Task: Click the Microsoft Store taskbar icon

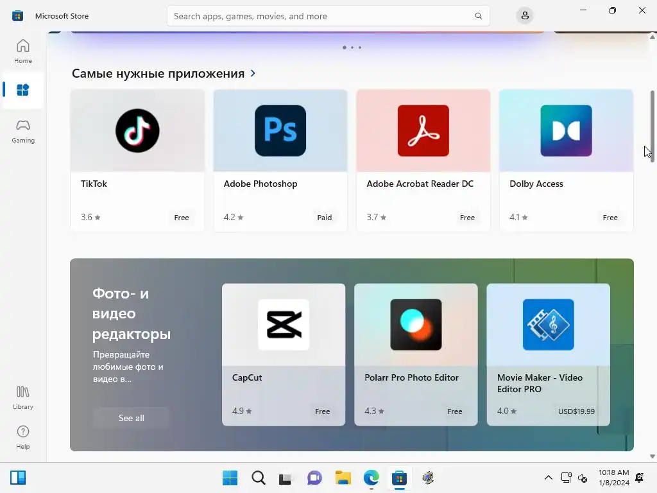Action: [399, 478]
